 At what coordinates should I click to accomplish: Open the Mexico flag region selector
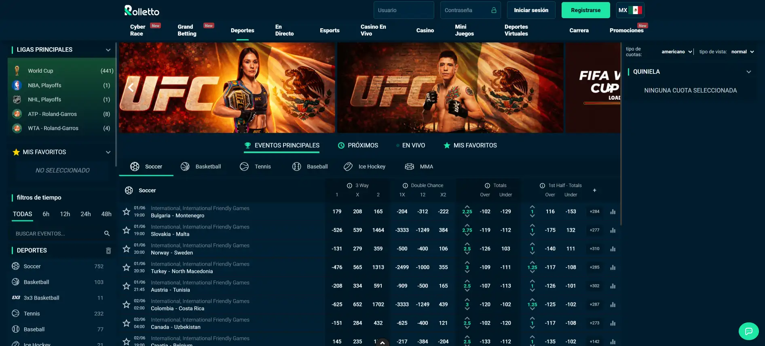(x=630, y=10)
